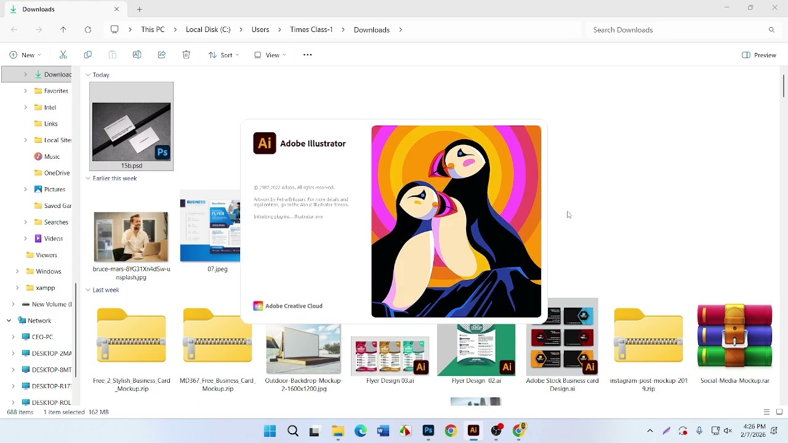Click the microphone icon in system tray
Image resolution: width=788 pixels, height=443 pixels.
click(699, 431)
